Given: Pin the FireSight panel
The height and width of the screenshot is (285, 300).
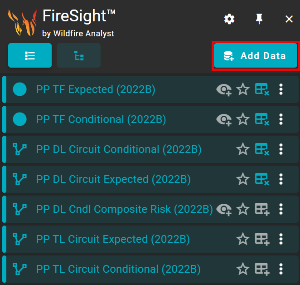Looking at the screenshot, I should [259, 19].
